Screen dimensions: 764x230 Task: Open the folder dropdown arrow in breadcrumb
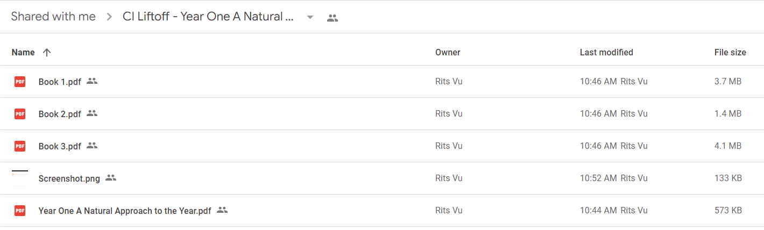pyautogui.click(x=310, y=17)
